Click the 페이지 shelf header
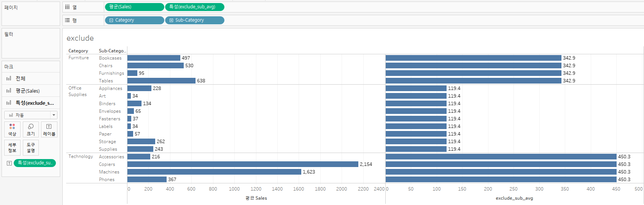Image resolution: width=644 pixels, height=205 pixels. pos(11,8)
